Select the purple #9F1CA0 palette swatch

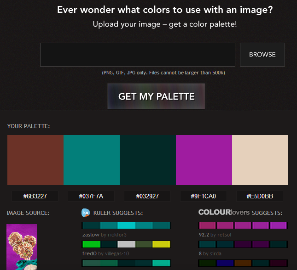coord(204,160)
